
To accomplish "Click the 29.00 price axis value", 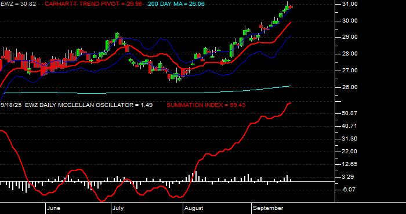I will point(350,37).
